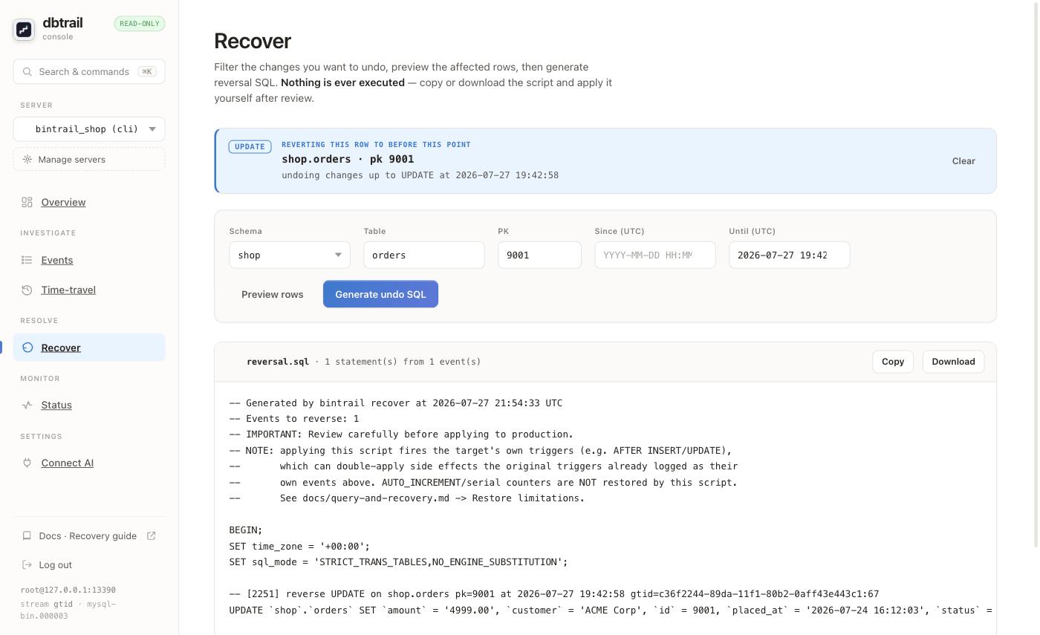
Task: Click the shop.orders · pk 9001 heading
Action: [x=348, y=159]
